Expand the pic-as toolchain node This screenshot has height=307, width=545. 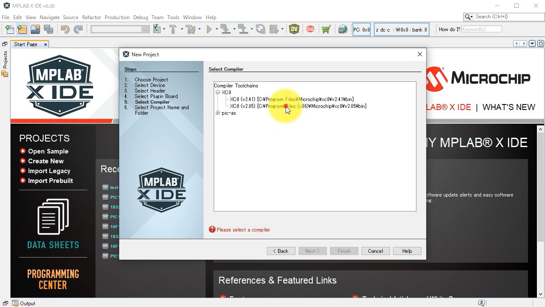point(218,113)
